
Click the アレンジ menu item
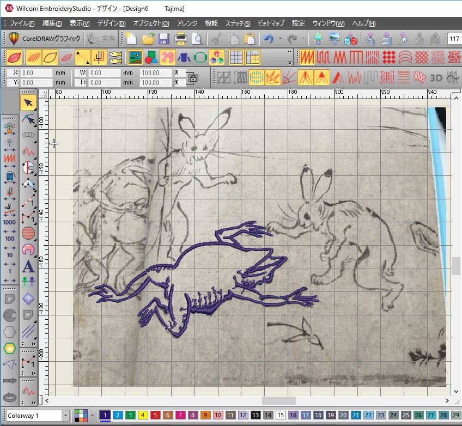187,23
